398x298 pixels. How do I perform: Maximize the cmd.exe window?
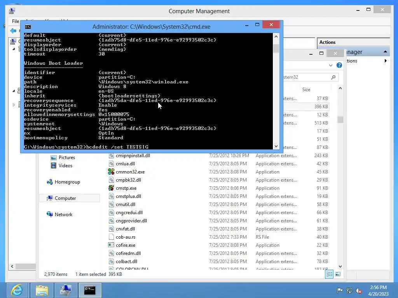[x=257, y=24]
